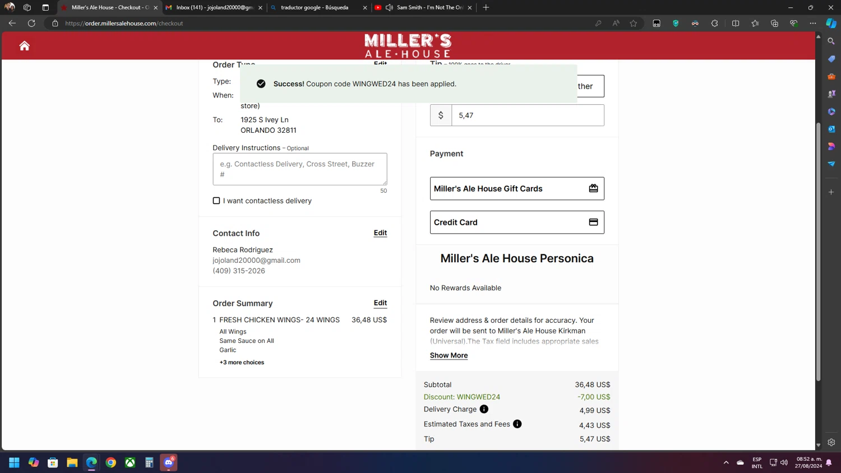Open the tab actions menu button
This screenshot has width=841, height=473.
(x=45, y=7)
